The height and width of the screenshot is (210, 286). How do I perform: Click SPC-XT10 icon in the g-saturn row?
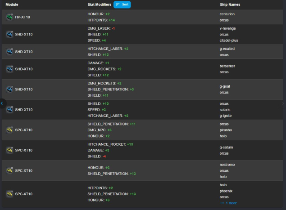pyautogui.click(x=9, y=150)
